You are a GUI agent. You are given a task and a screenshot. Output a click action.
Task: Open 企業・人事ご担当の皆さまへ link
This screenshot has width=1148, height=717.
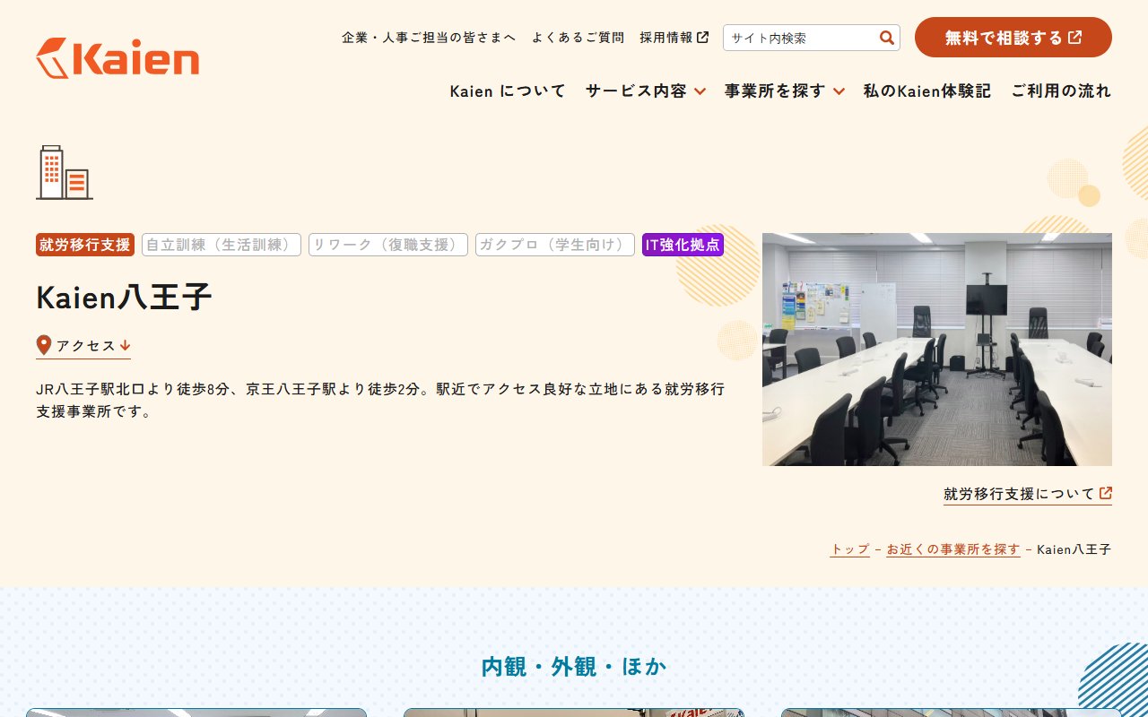pyautogui.click(x=429, y=38)
